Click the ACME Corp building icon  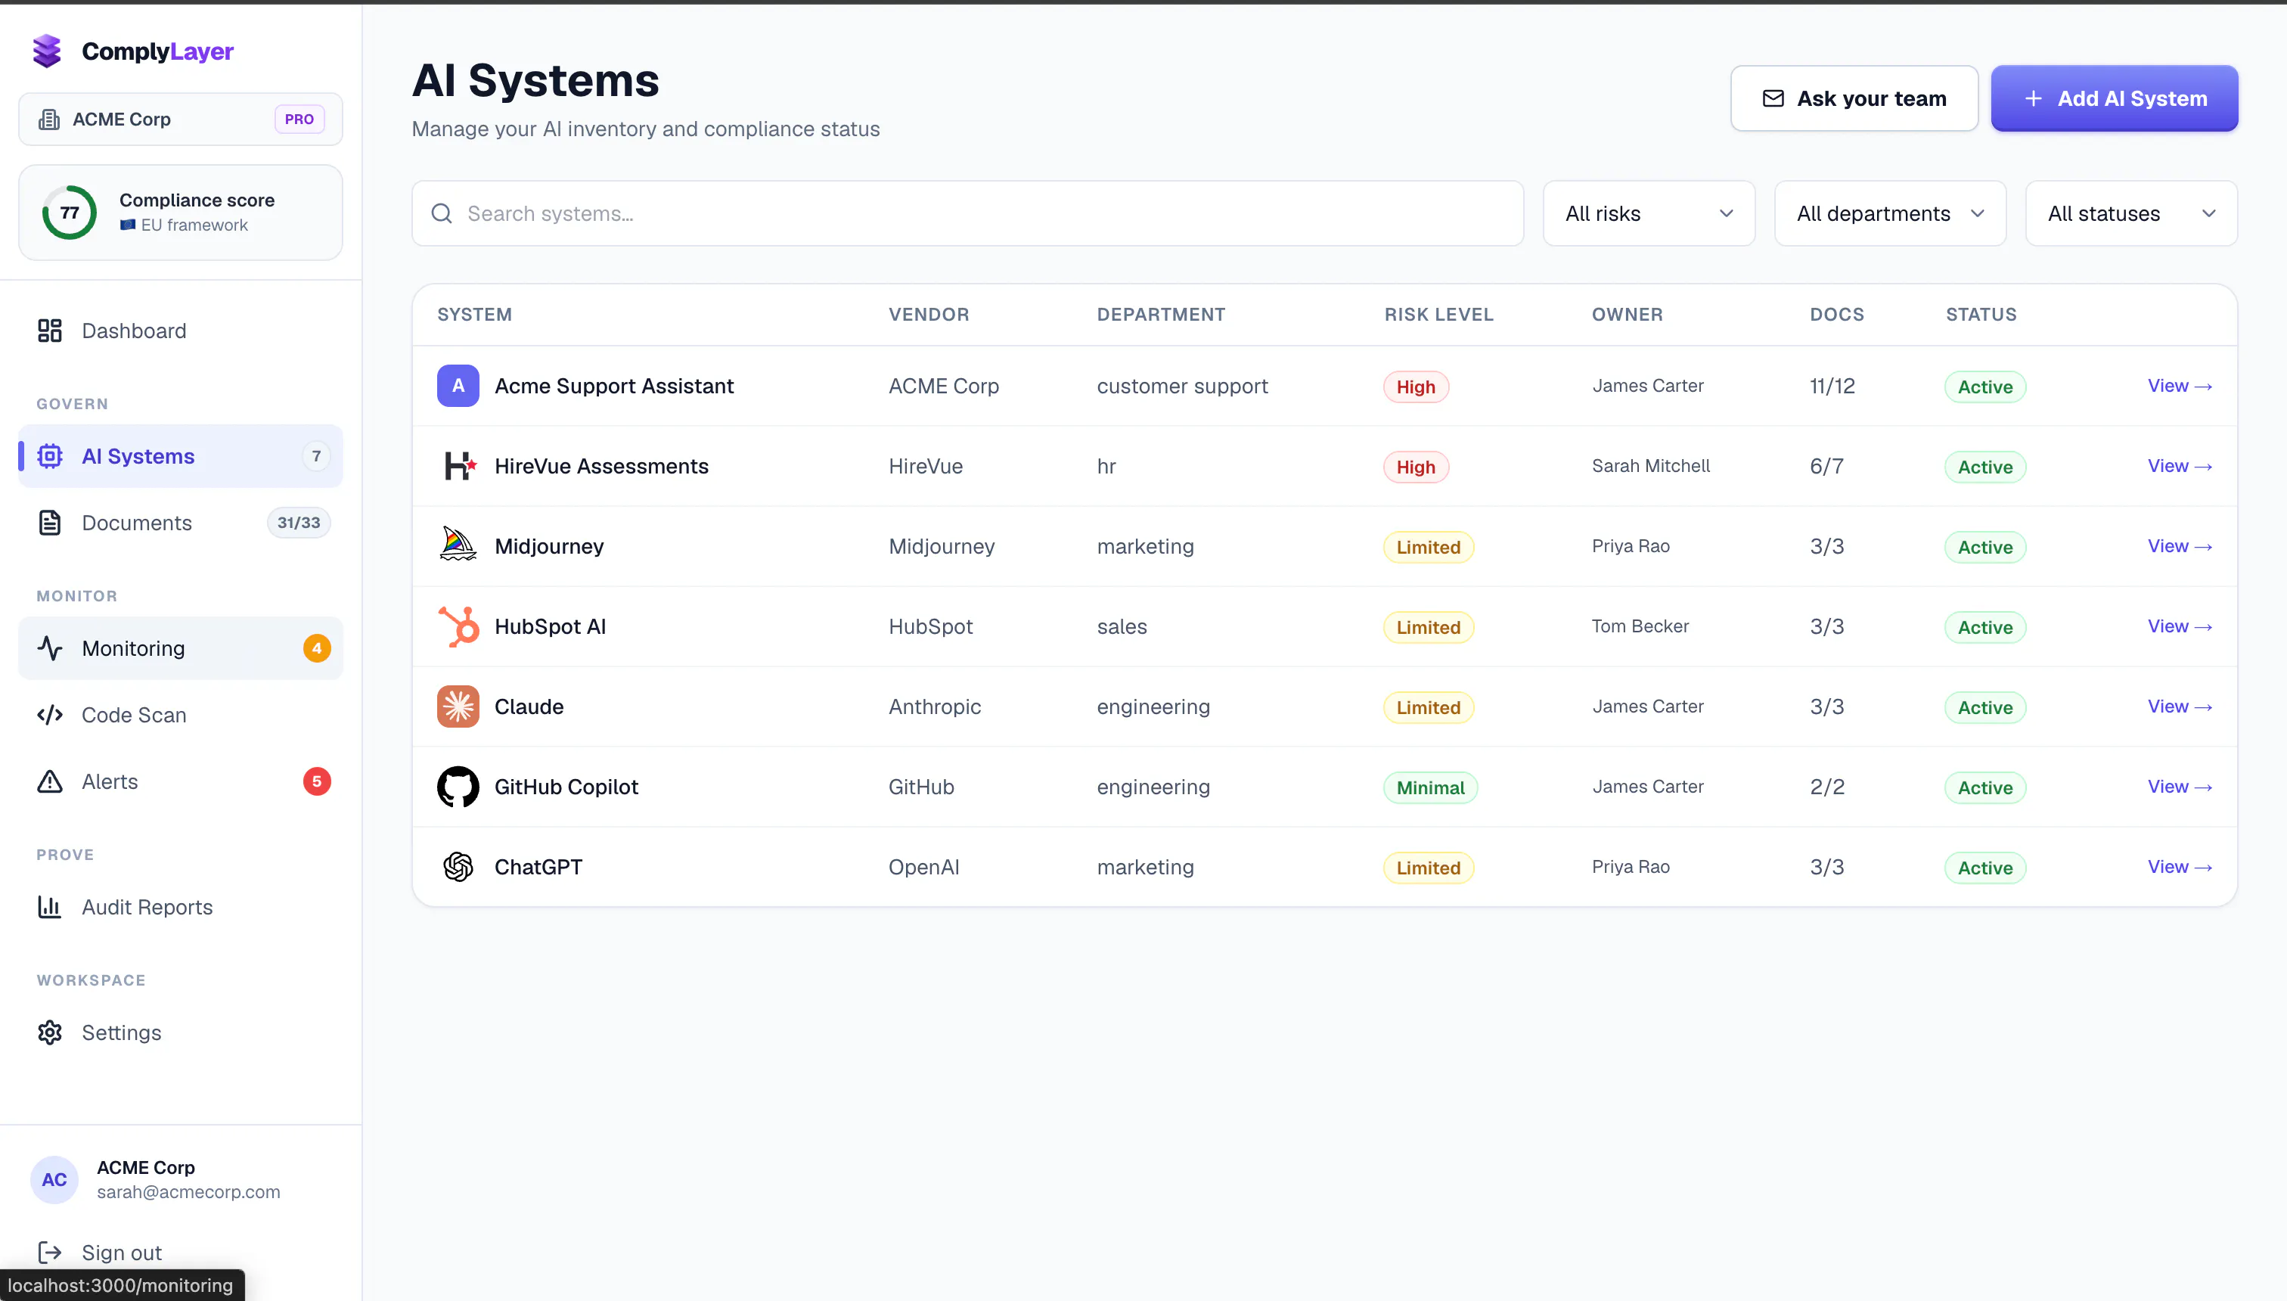coord(49,119)
